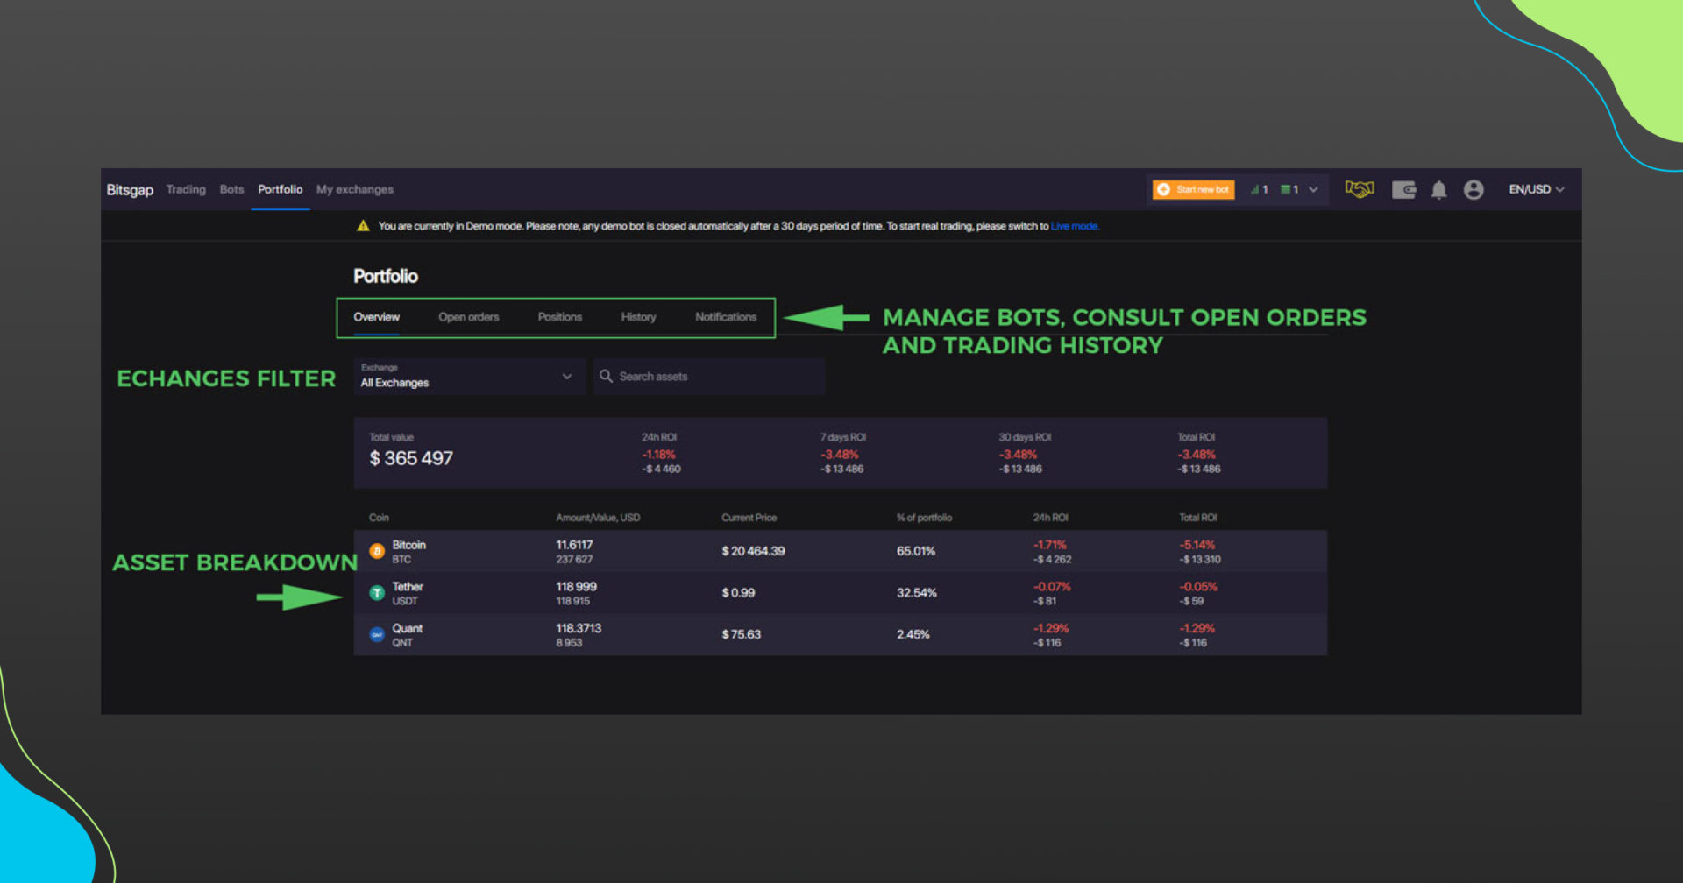Screen dimensions: 1683x883
Task: Open notifications via the bell icon
Action: click(x=1438, y=189)
